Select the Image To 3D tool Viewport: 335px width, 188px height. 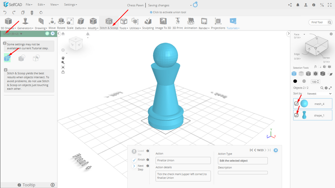pyautogui.click(x=163, y=22)
